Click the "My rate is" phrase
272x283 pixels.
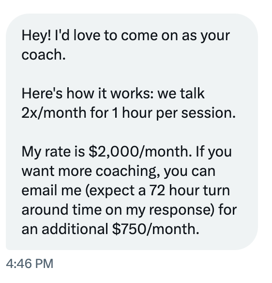point(53,152)
